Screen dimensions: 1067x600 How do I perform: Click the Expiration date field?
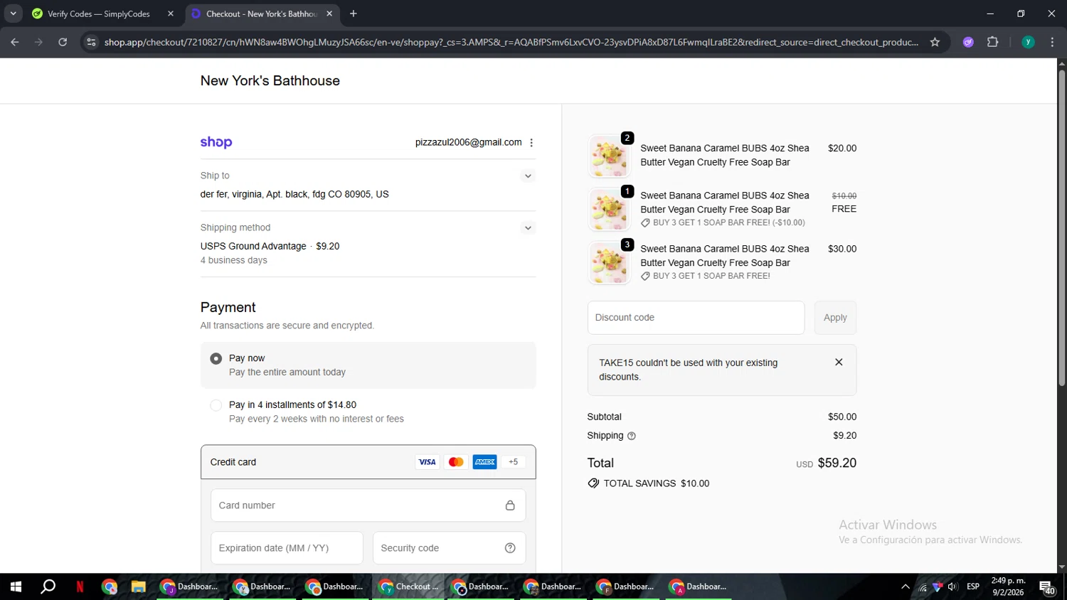(287, 548)
